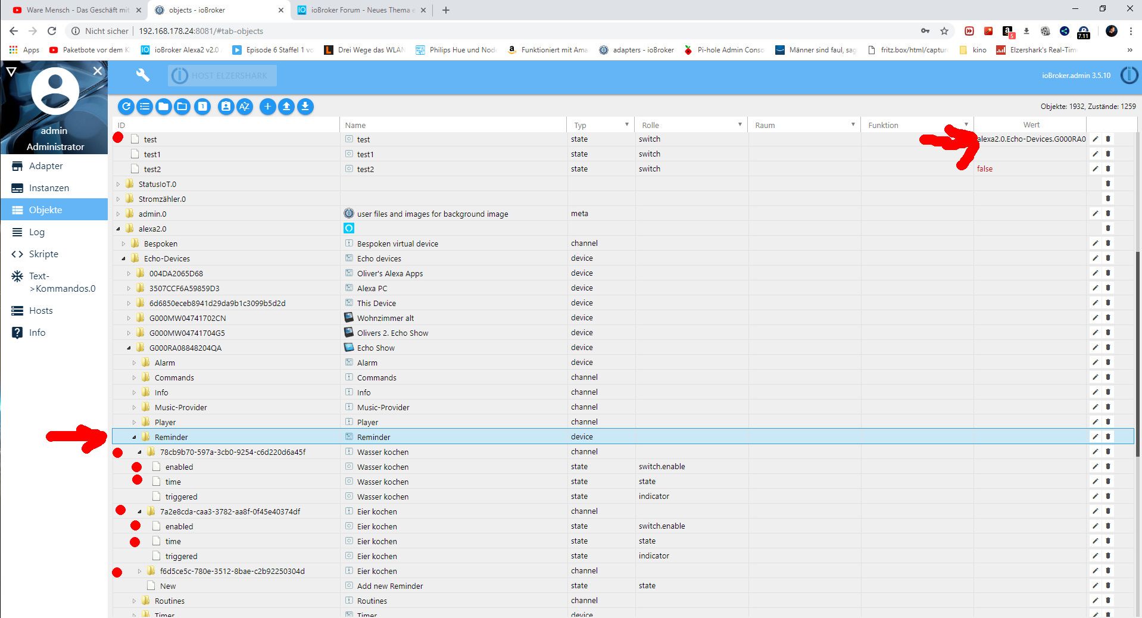The height and width of the screenshot is (618, 1142).
Task: Delete the test1 object via trash icon
Action: [1108, 154]
